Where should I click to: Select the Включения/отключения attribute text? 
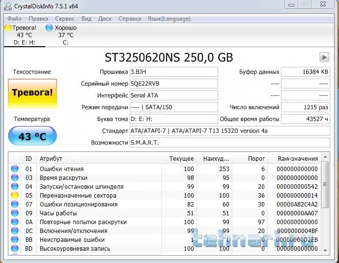[74, 231]
